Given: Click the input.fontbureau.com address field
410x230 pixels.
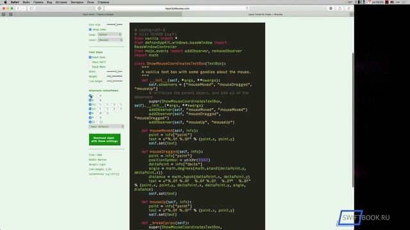Looking at the screenshot, I should (x=177, y=8).
